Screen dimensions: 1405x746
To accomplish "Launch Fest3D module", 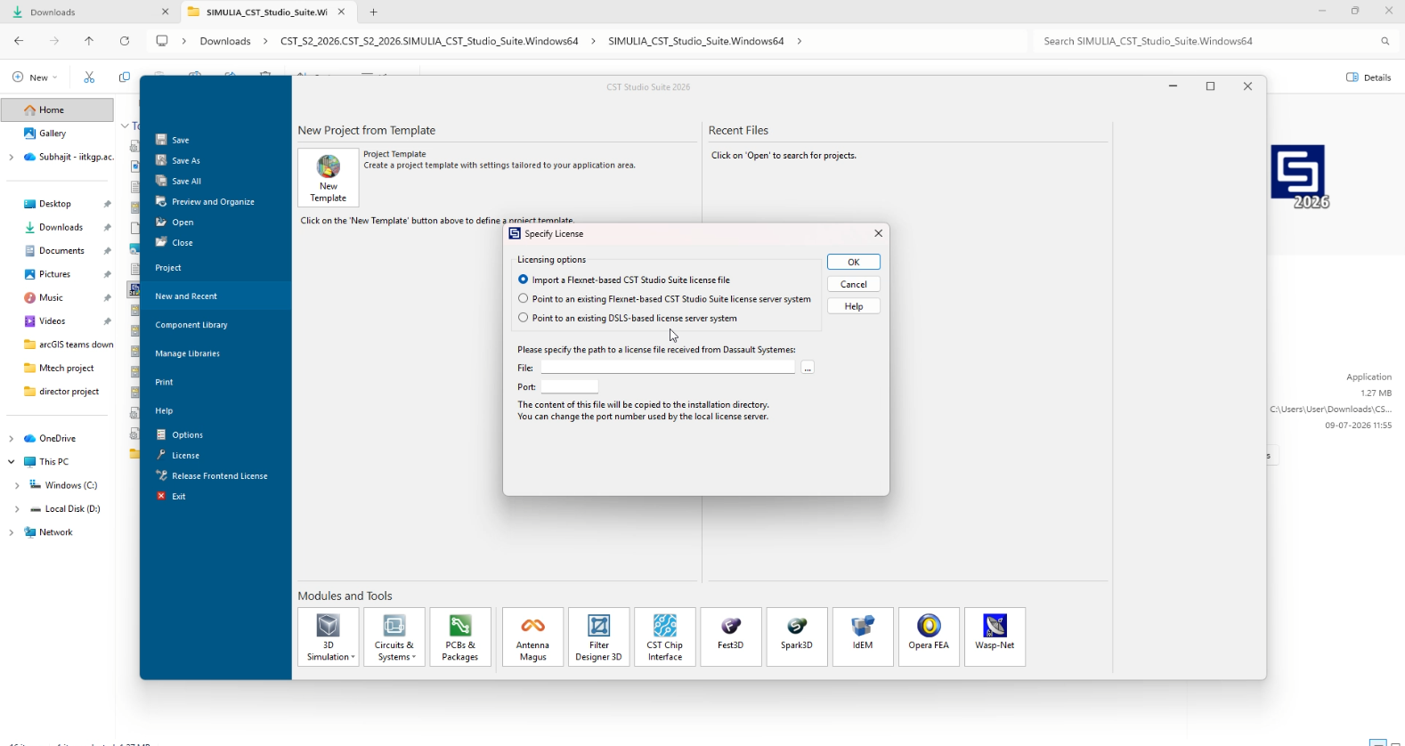I will (x=731, y=637).
